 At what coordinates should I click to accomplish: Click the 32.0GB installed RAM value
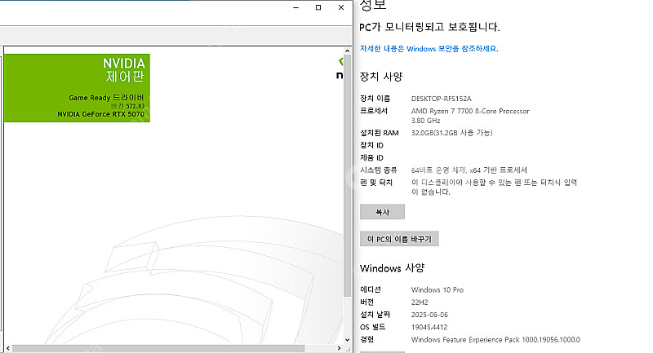pos(452,133)
